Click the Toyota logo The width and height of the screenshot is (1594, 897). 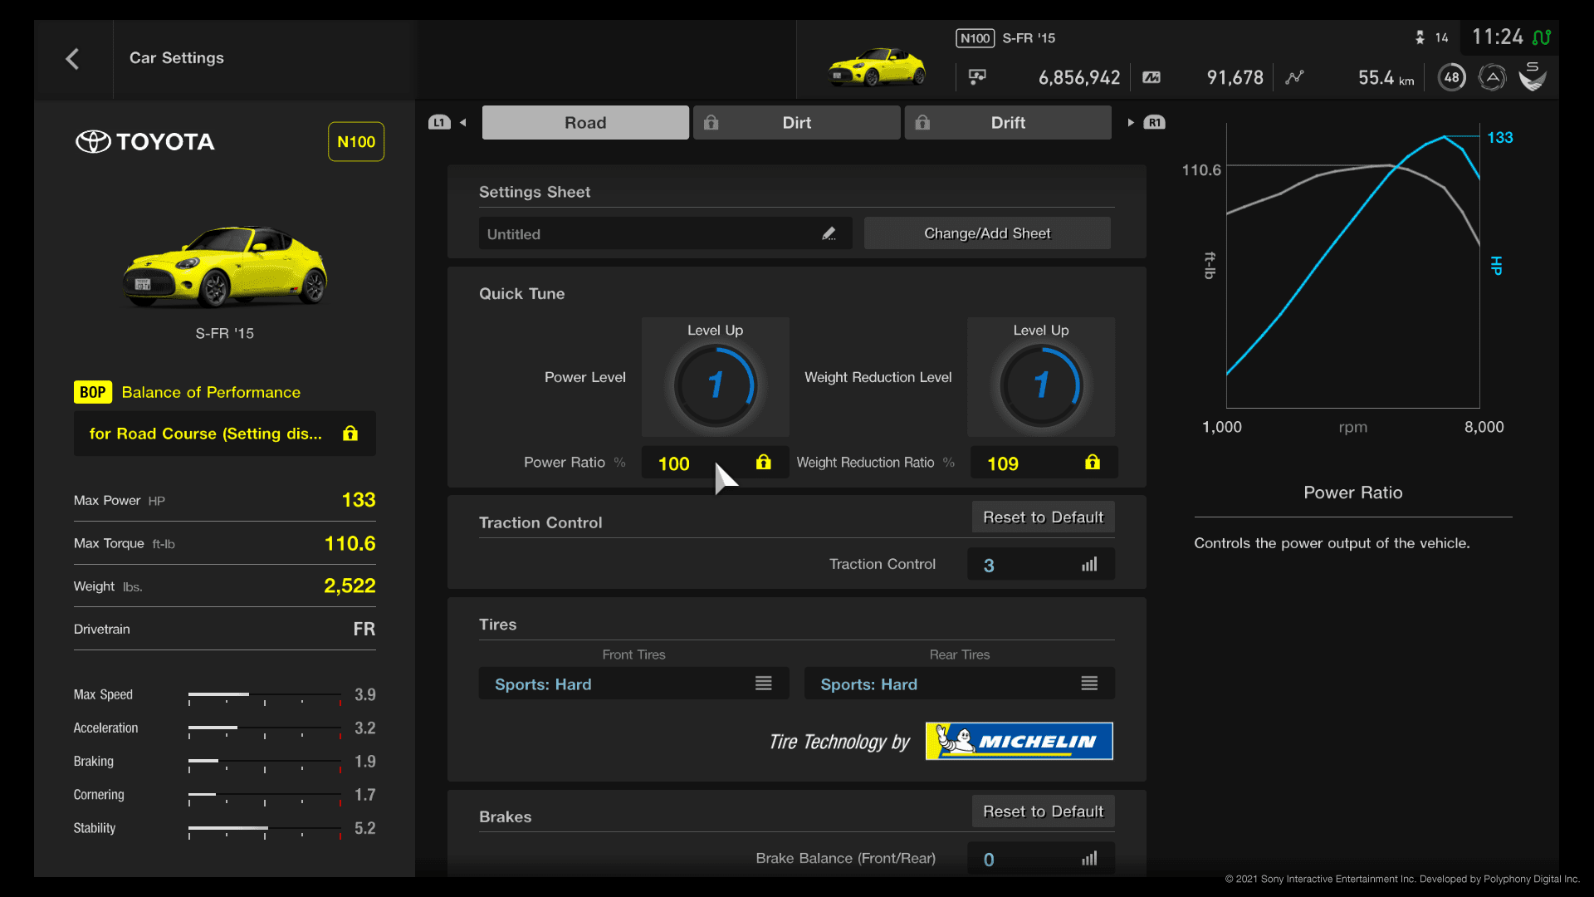click(145, 142)
